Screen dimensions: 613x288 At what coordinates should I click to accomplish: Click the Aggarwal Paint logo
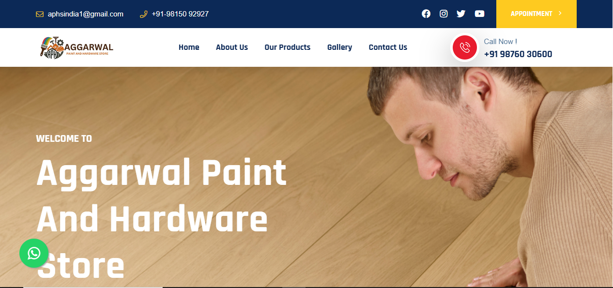pos(77,47)
